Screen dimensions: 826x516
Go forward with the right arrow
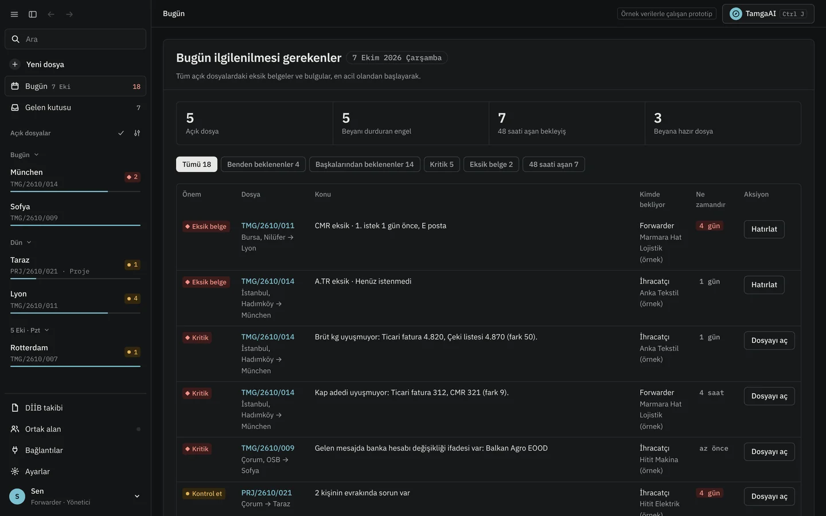click(x=69, y=14)
